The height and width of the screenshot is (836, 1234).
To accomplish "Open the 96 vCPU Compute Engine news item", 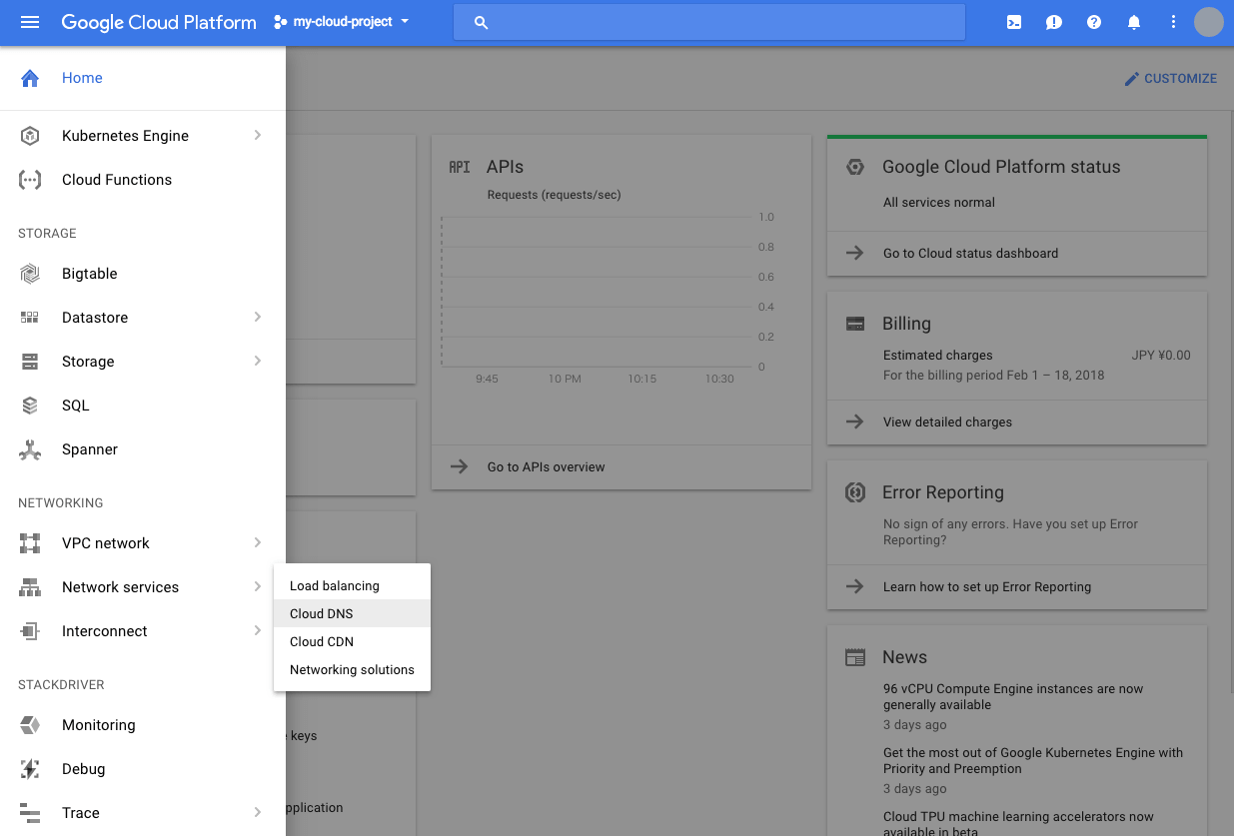I will [1013, 696].
